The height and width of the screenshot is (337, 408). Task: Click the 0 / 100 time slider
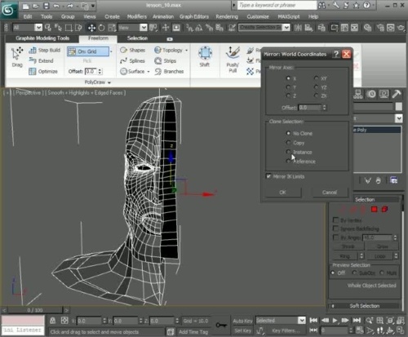coord(35,310)
